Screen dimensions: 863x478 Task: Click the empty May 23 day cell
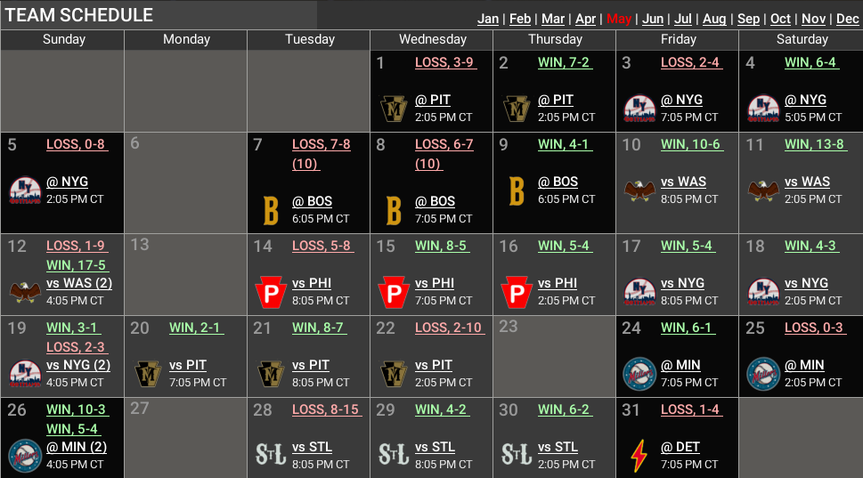pyautogui.click(x=554, y=356)
